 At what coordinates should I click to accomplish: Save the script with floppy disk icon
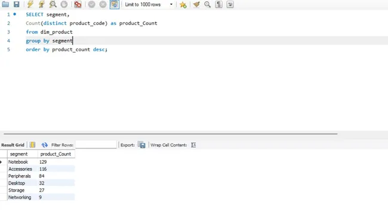[16, 4]
